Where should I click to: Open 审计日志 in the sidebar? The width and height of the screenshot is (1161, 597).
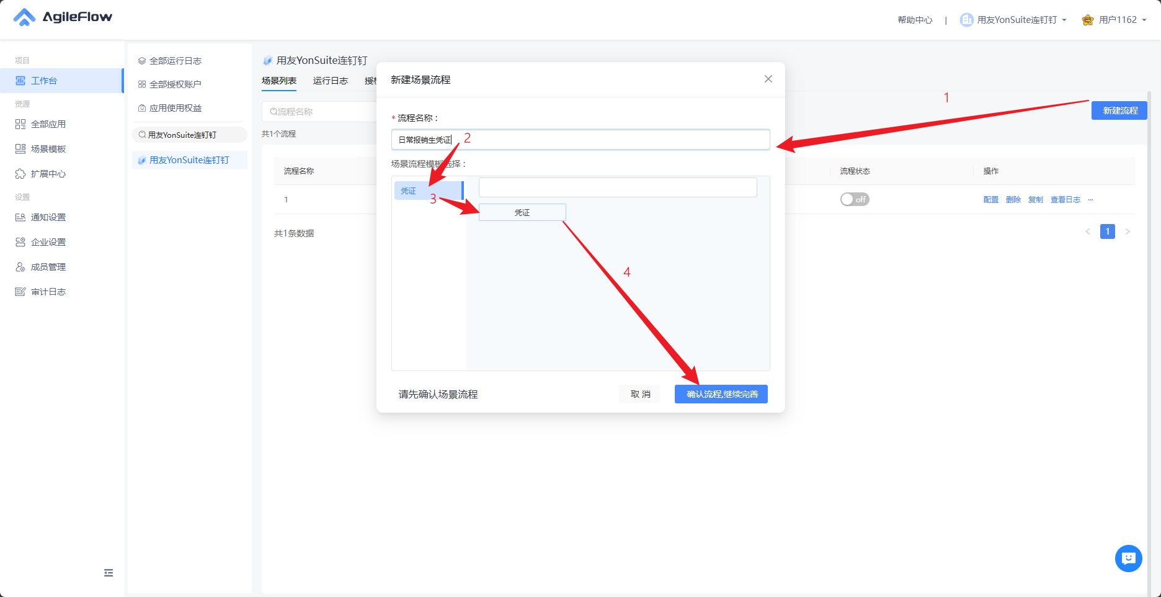coord(48,292)
